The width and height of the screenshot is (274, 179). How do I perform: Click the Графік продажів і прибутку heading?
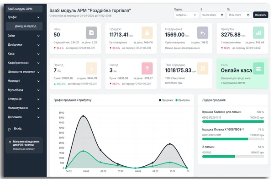tap(73, 100)
